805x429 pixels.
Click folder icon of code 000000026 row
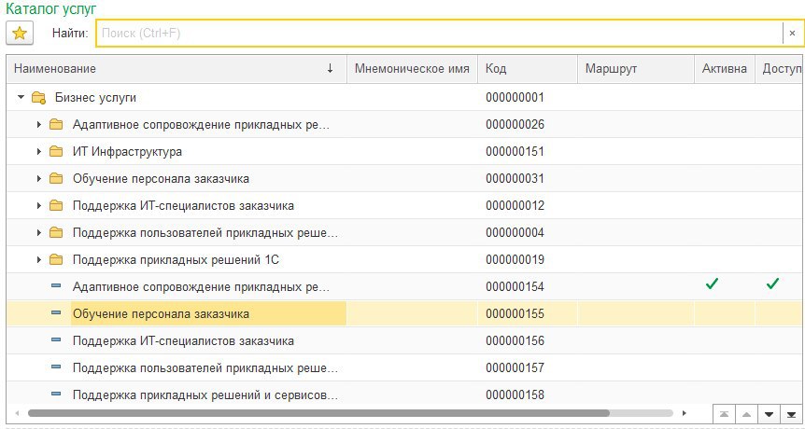(56, 124)
